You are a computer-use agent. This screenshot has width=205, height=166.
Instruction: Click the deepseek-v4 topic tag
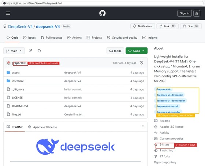coord(163,89)
